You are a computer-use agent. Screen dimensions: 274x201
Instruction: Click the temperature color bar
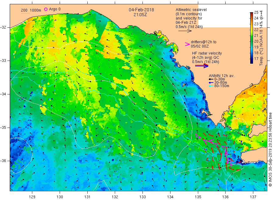(251, 38)
